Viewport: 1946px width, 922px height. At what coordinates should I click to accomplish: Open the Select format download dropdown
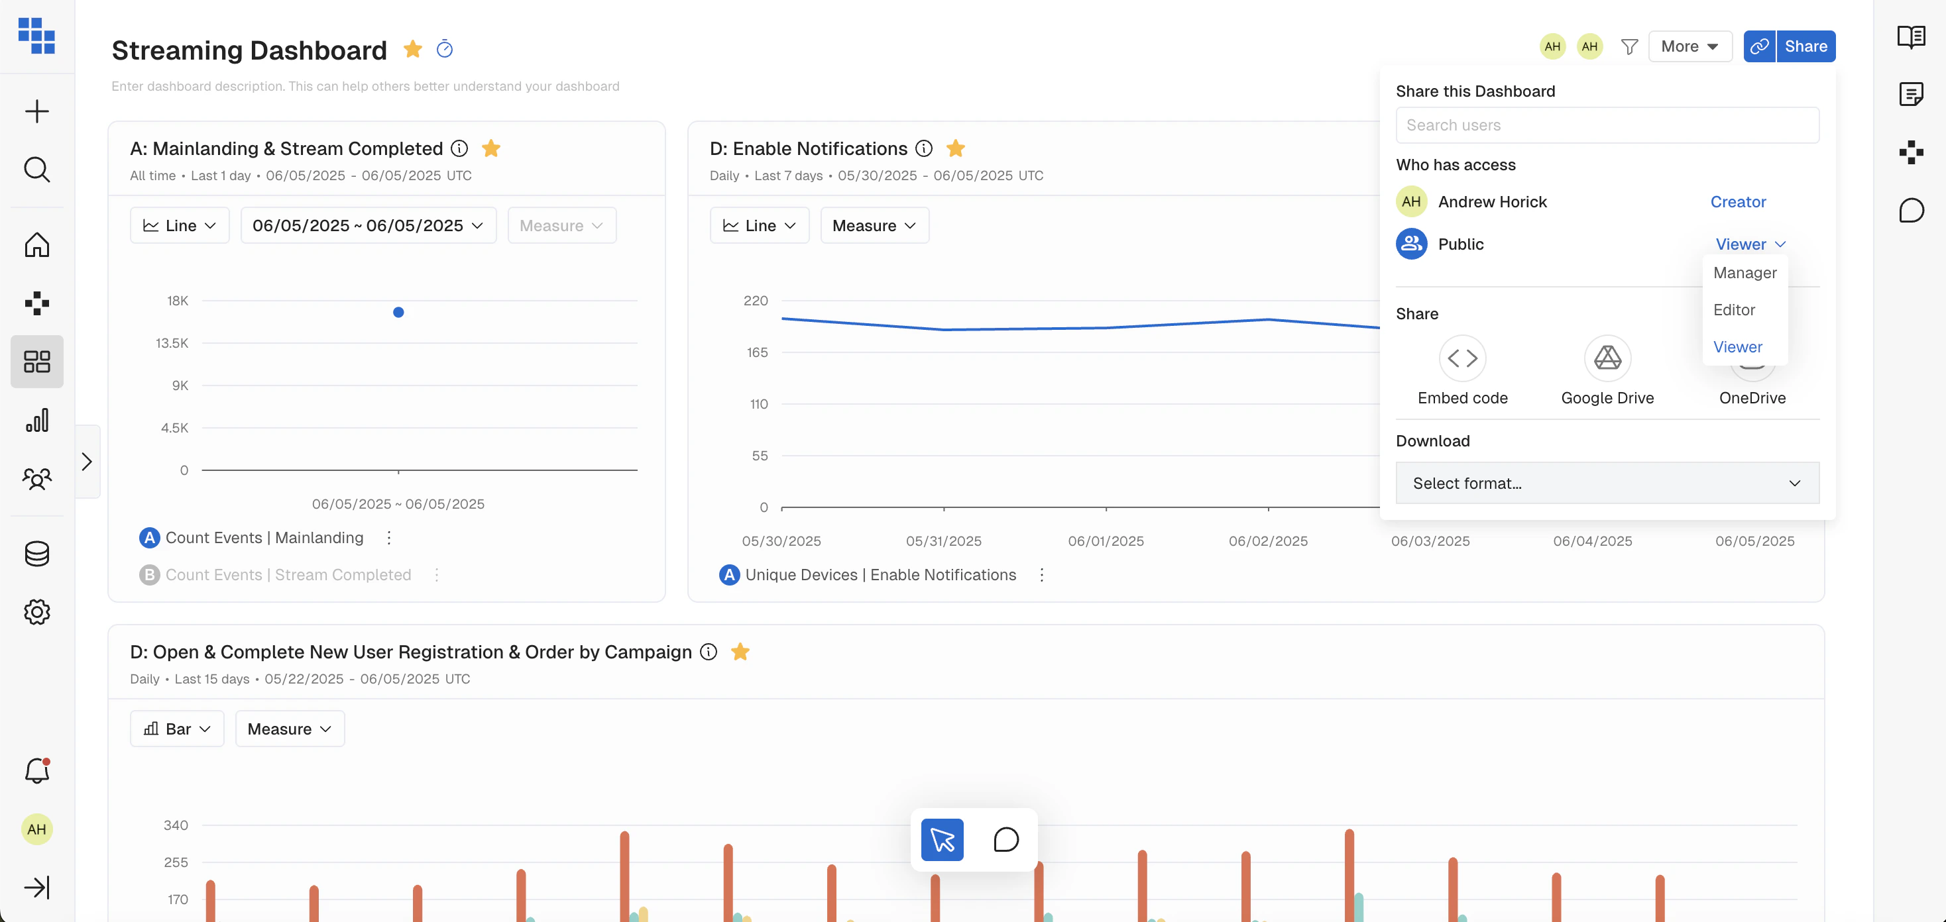(x=1607, y=484)
